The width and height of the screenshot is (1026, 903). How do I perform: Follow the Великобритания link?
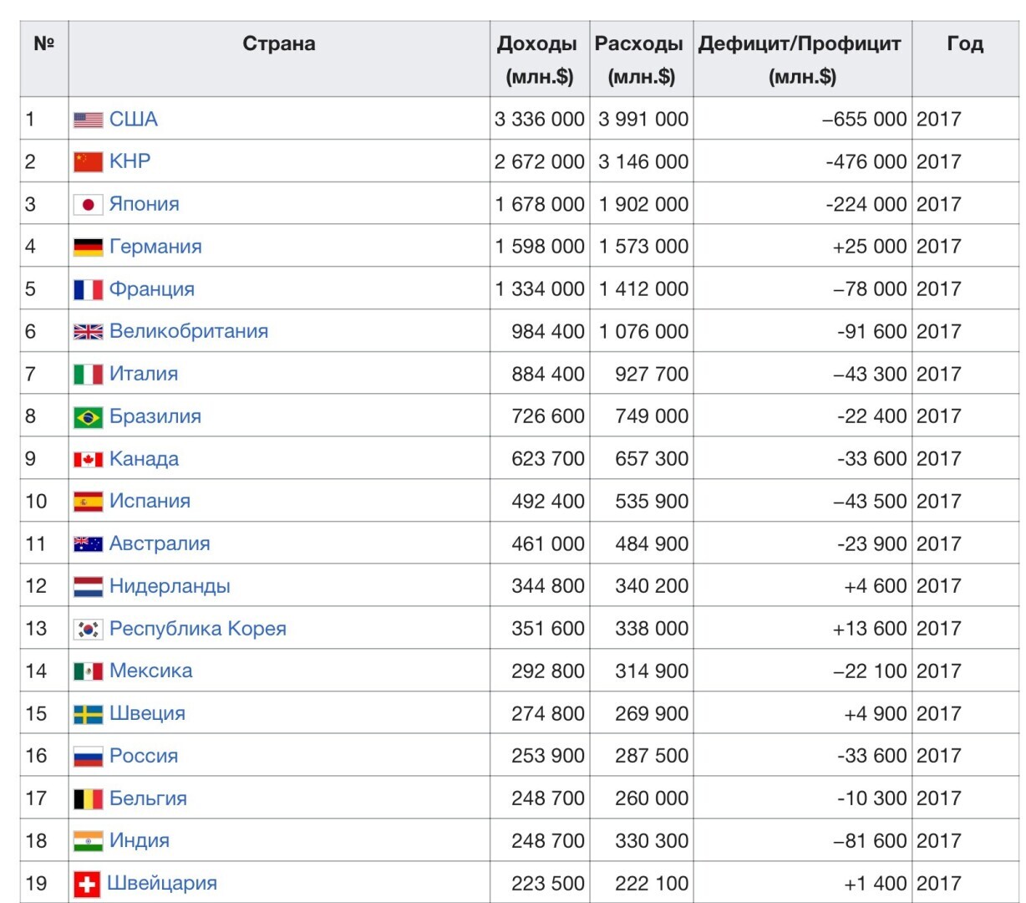188,331
